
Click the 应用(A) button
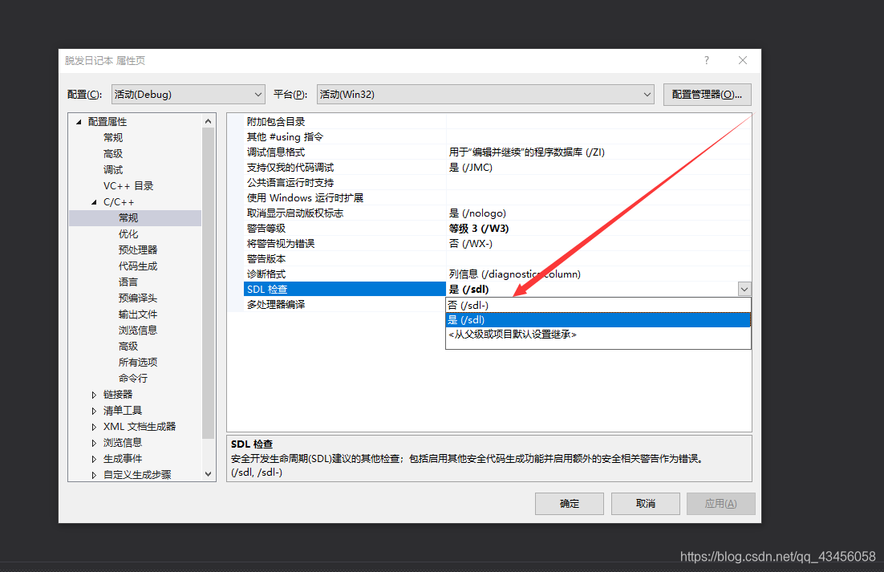coord(720,503)
